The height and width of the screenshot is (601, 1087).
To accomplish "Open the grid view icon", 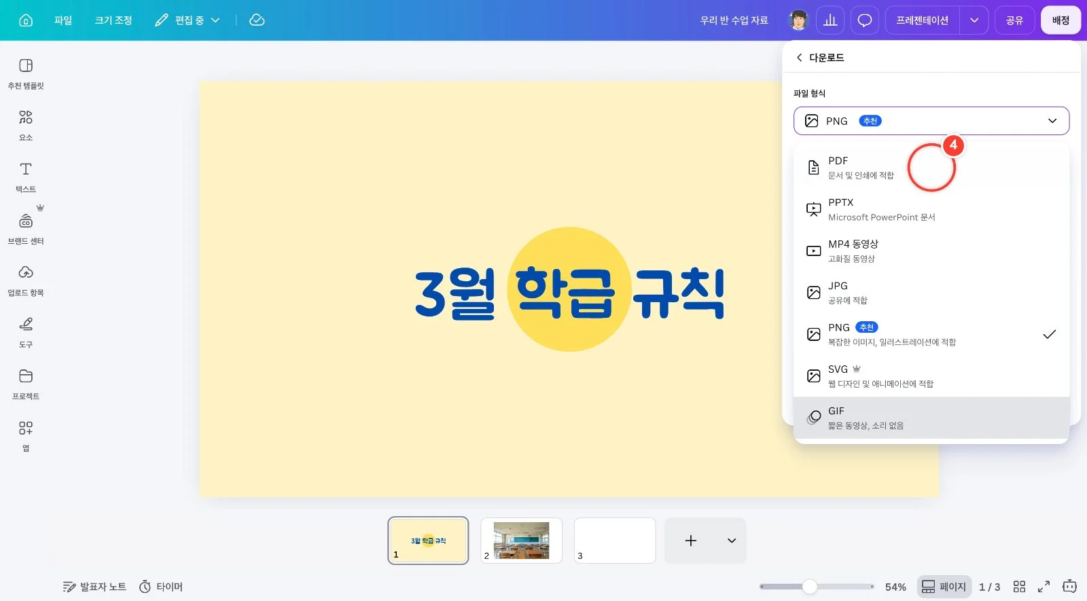I will click(1019, 587).
